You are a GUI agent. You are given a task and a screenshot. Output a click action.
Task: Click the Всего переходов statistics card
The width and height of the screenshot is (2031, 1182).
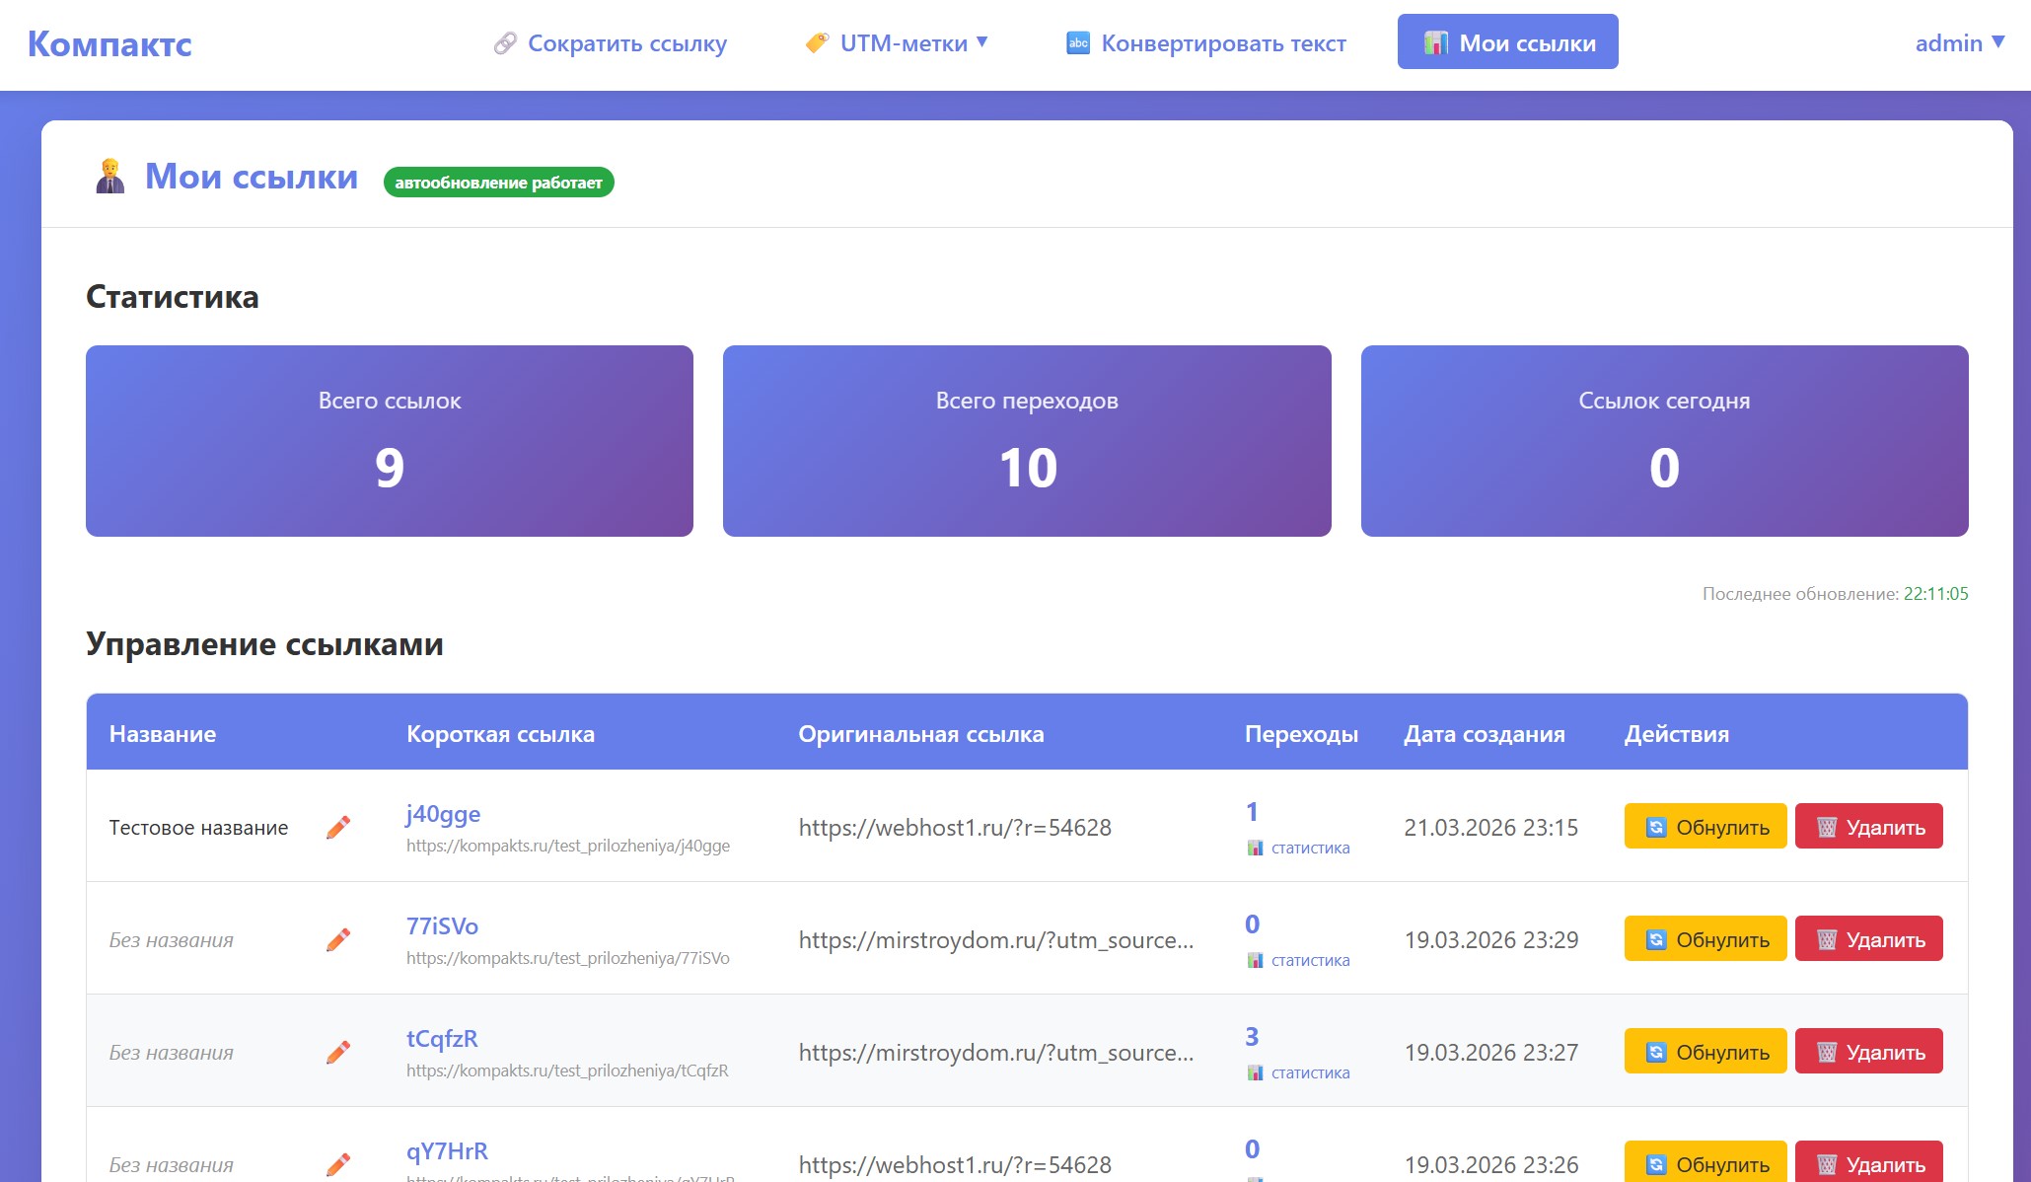click(x=1027, y=441)
